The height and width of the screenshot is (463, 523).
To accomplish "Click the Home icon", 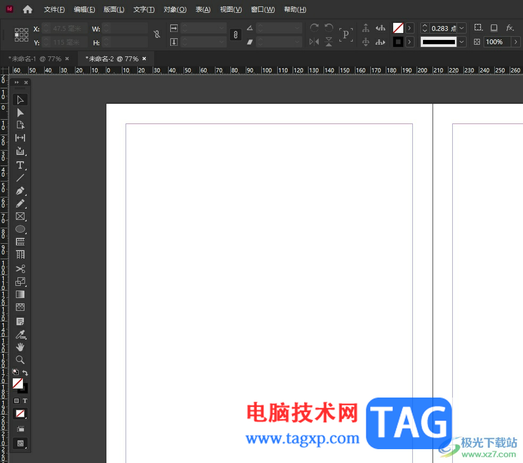I will click(27, 10).
